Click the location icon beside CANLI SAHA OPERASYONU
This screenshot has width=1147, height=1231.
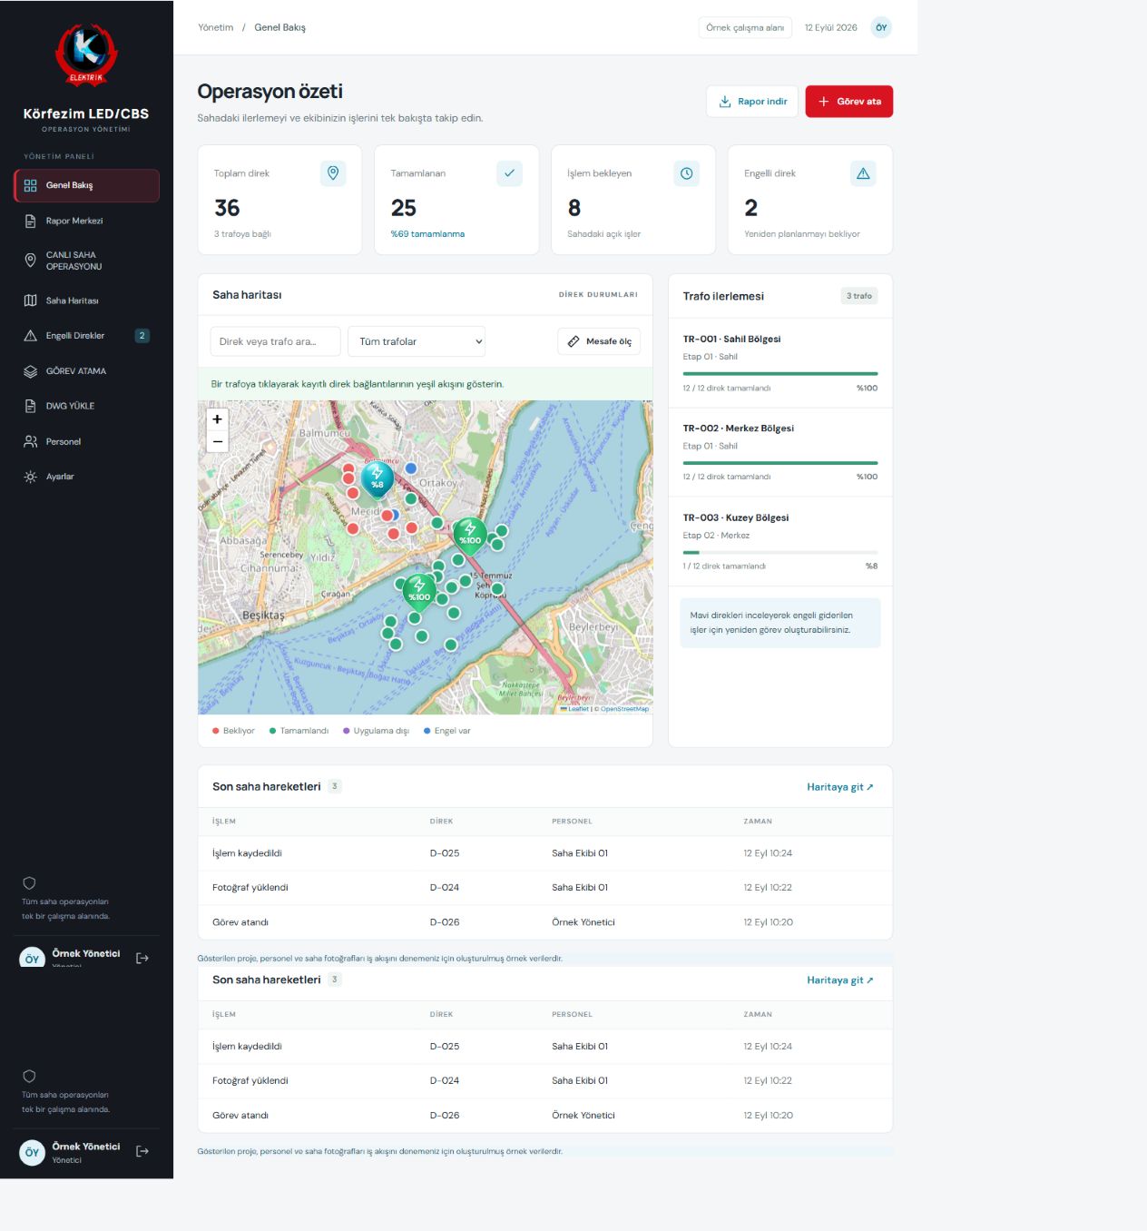tap(30, 261)
